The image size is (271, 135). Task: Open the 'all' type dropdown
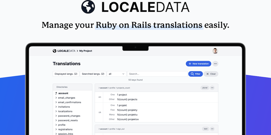[117, 74]
